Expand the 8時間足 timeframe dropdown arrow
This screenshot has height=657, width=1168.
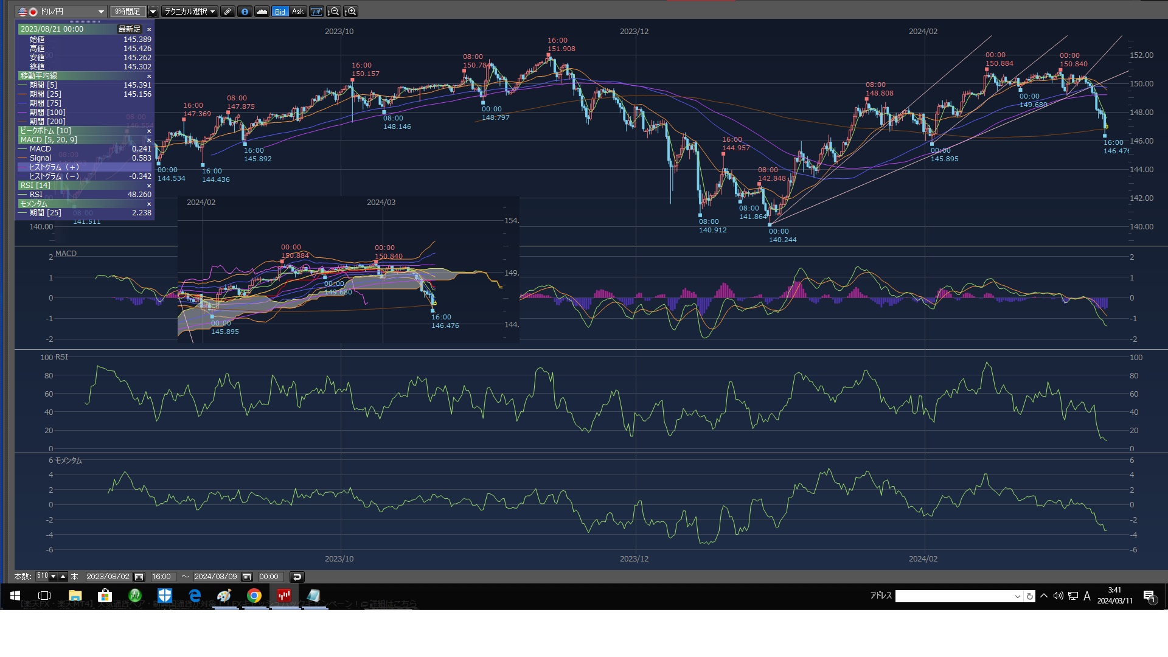[153, 12]
